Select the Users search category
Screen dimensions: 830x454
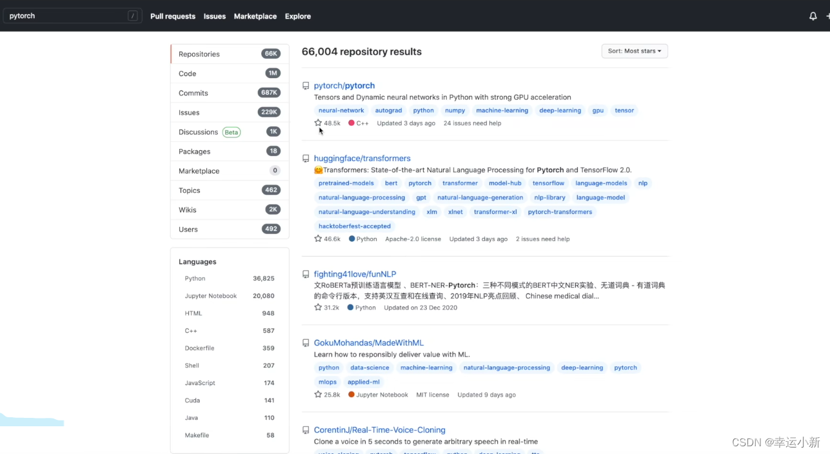(x=230, y=229)
